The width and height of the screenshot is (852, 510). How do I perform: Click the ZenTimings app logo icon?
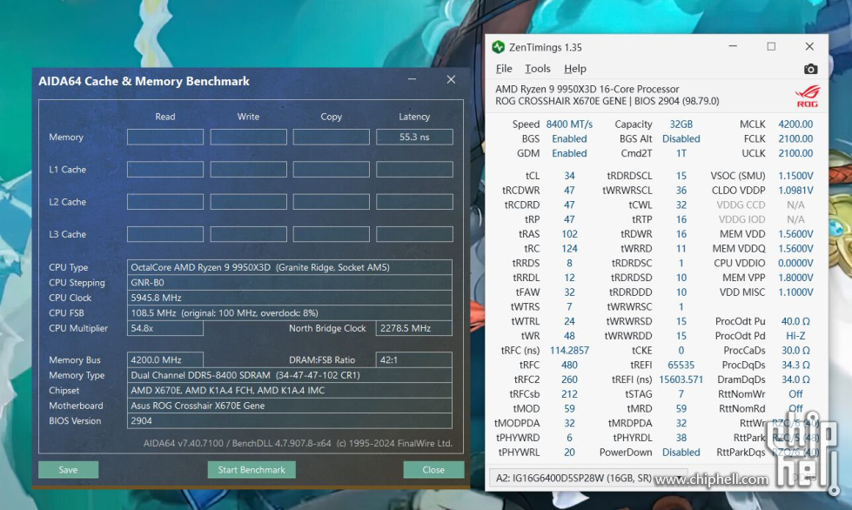point(498,47)
